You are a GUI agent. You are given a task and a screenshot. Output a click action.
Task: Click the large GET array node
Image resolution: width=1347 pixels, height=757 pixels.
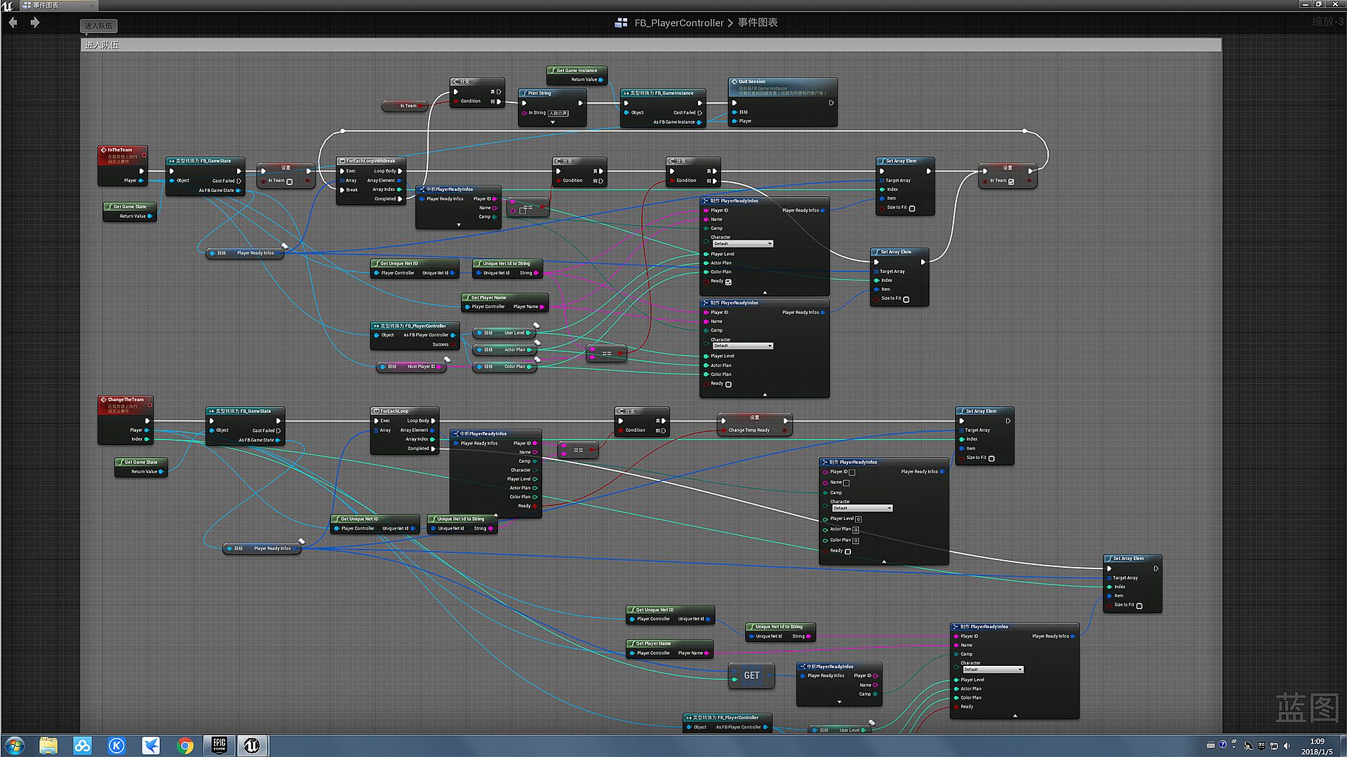tap(751, 676)
